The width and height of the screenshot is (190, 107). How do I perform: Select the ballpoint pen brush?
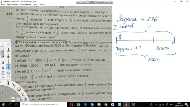point(3,67)
